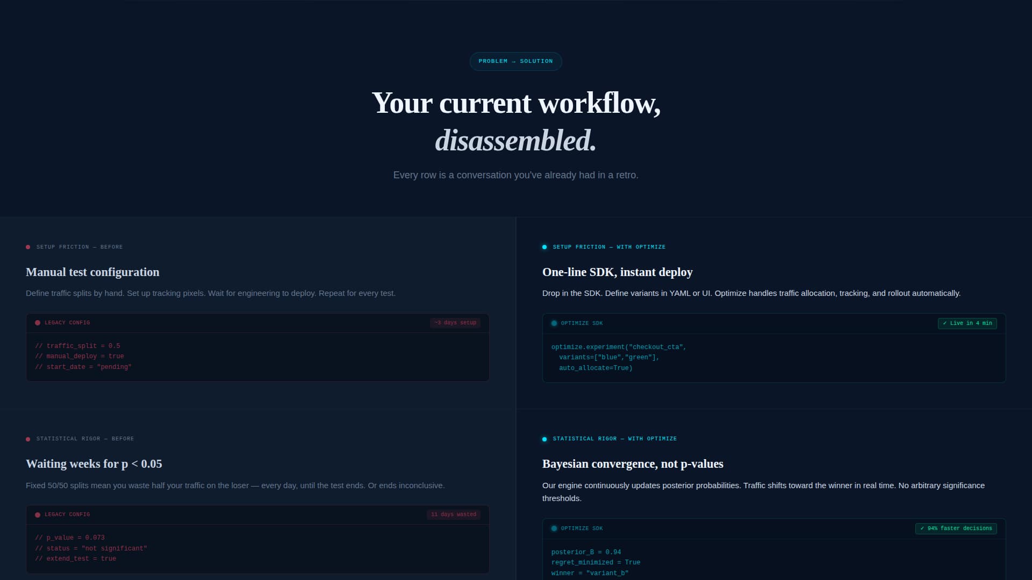Click the cyan dot beside STATISTICAL RIGOR — WITH OPTIMIZE

(545, 439)
